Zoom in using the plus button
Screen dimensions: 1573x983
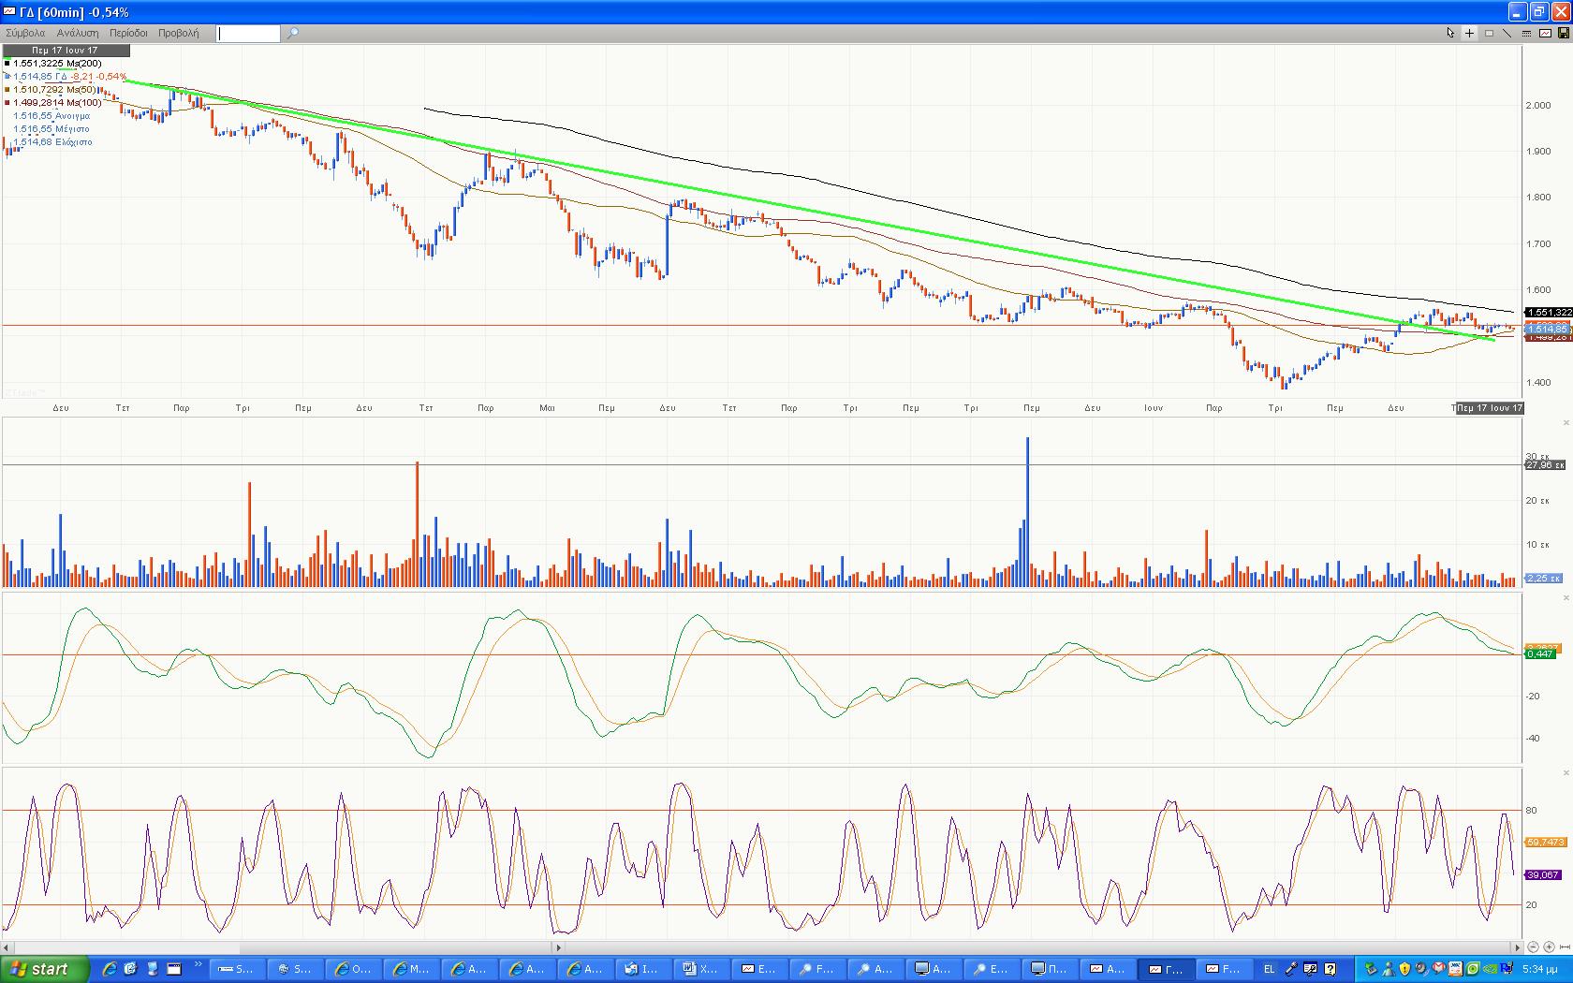[x=1549, y=947]
